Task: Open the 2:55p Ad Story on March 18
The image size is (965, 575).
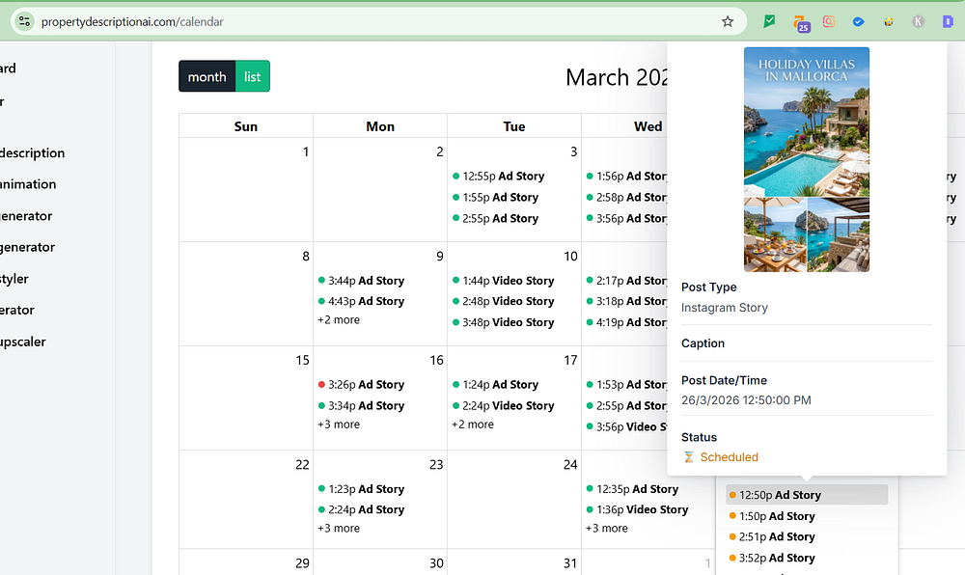Action: pyautogui.click(x=626, y=405)
